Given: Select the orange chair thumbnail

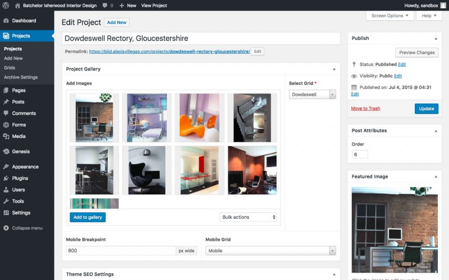Looking at the screenshot, I should coord(200,118).
